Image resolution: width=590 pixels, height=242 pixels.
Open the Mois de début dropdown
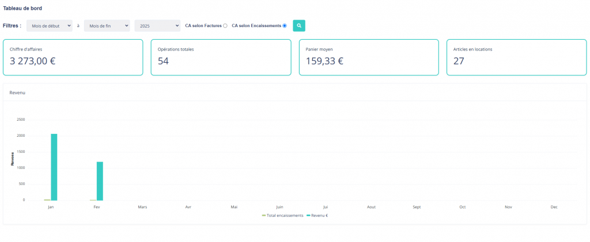pyautogui.click(x=50, y=26)
